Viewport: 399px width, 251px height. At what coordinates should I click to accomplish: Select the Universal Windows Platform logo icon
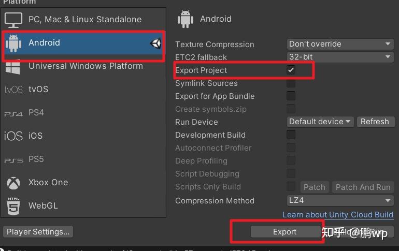pos(13,67)
